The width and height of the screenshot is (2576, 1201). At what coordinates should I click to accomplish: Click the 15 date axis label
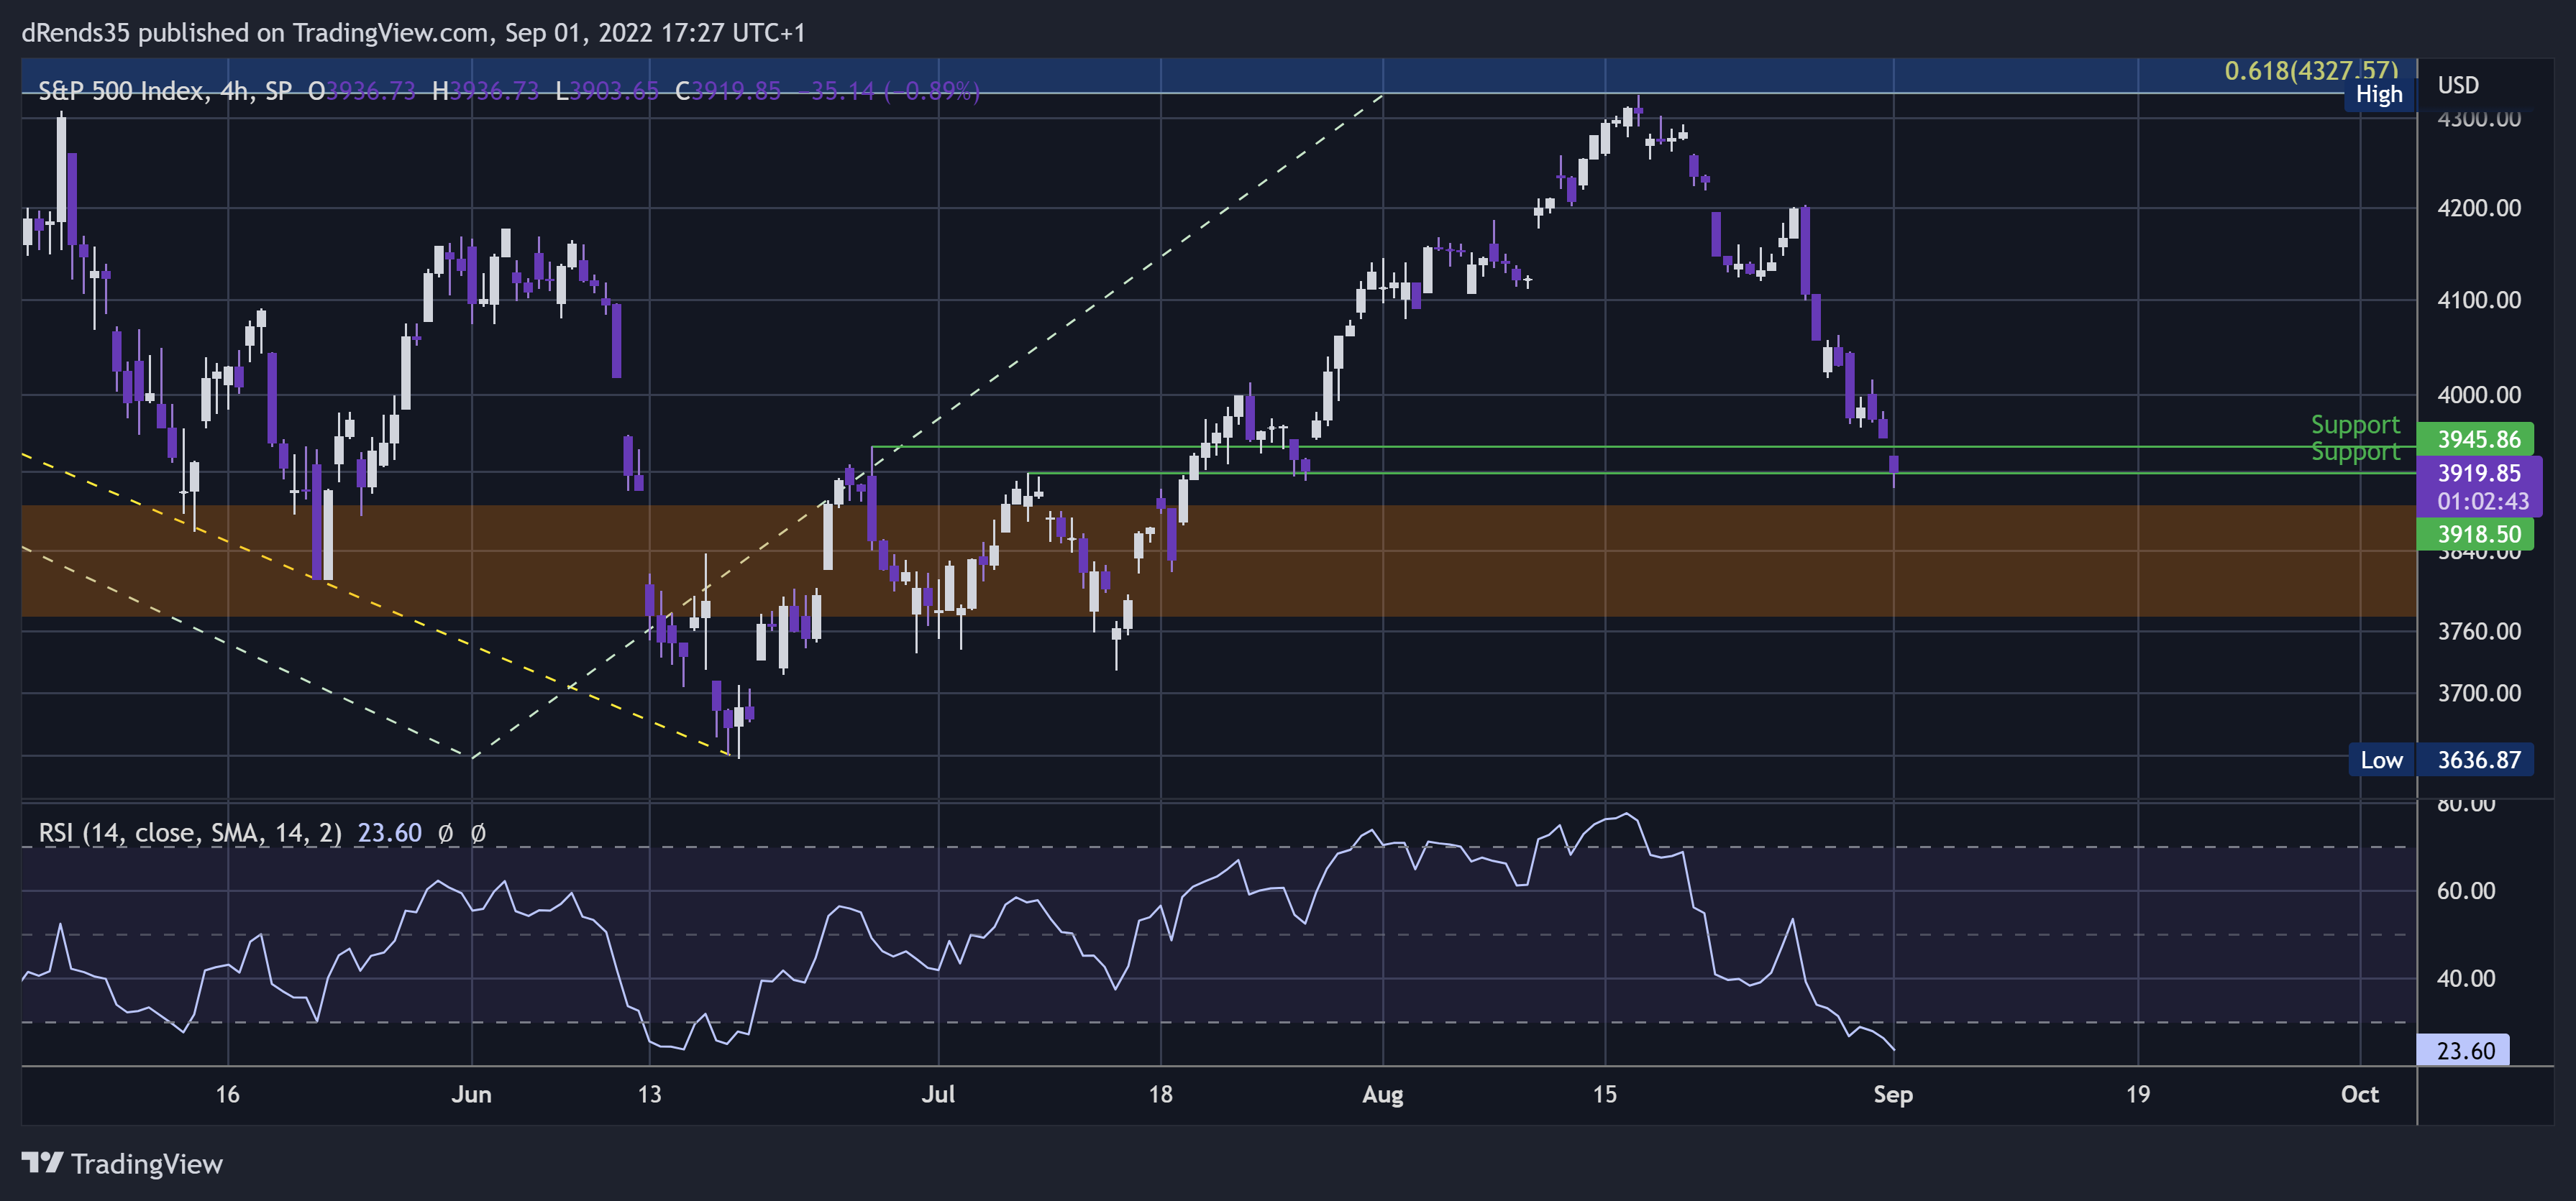(1604, 1094)
